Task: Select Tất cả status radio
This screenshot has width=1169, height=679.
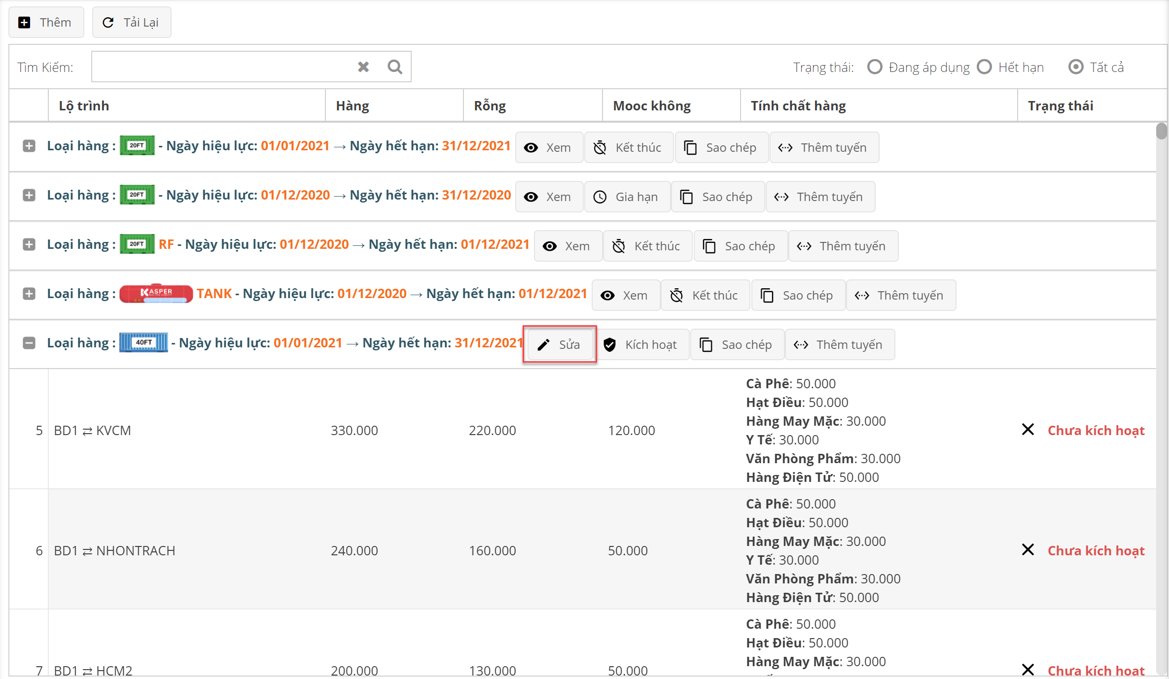Action: [x=1075, y=67]
